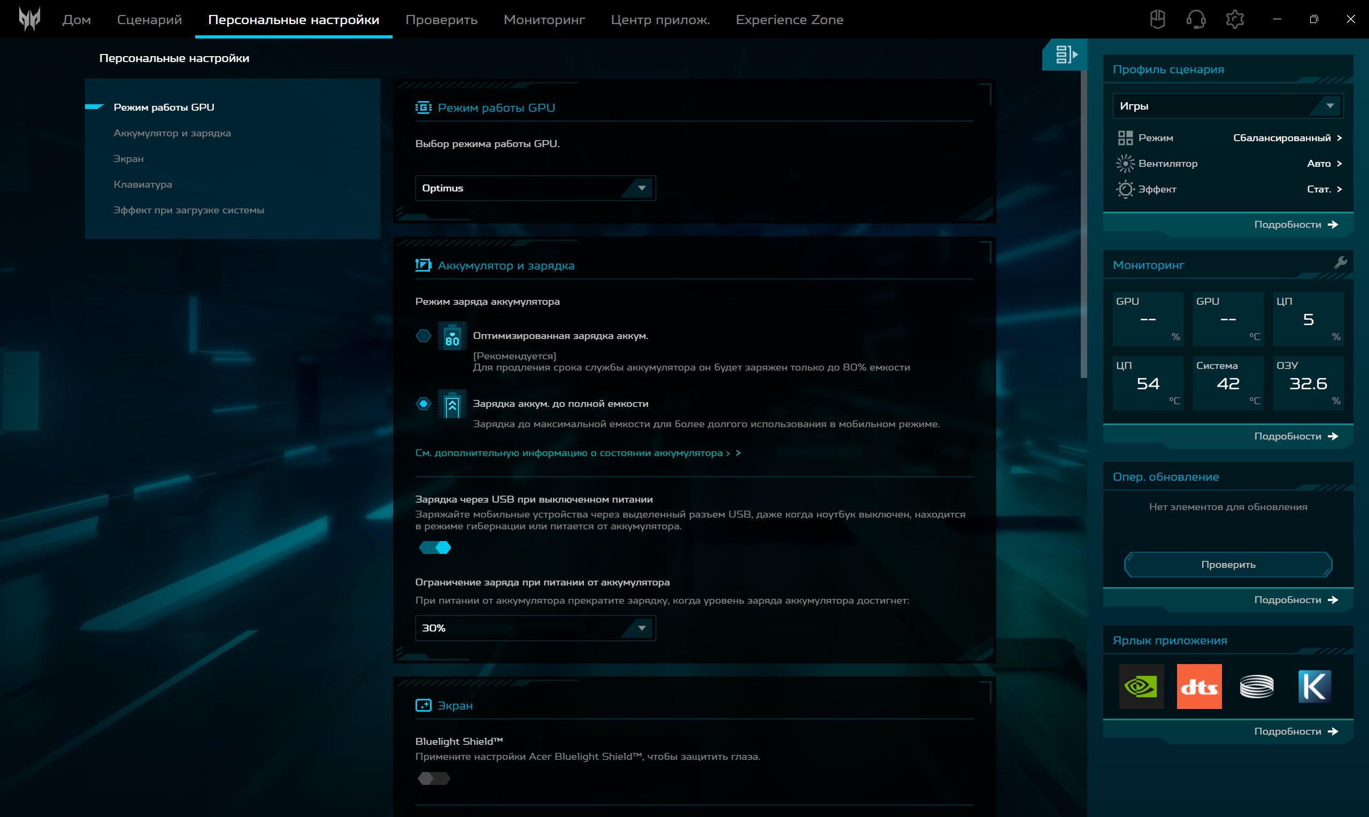Viewport: 1369px width, 817px height.
Task: Open the scenario profile Игры dropdown
Action: click(x=1227, y=106)
